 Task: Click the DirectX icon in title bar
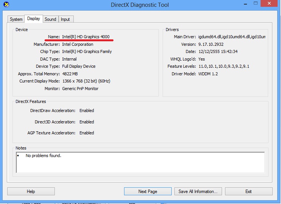coord(6,4)
